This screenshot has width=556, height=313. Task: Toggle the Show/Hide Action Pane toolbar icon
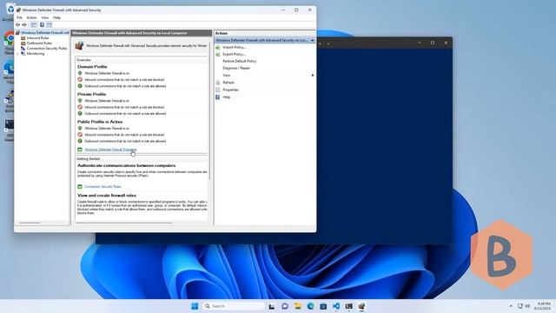tap(50, 25)
